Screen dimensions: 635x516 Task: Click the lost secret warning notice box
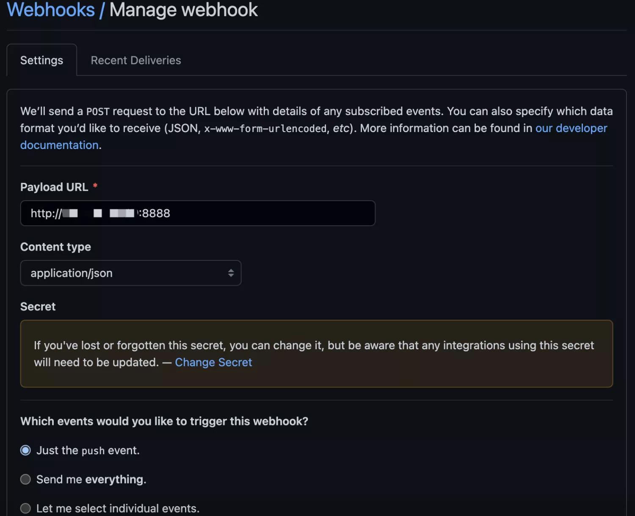[x=381, y=373]
